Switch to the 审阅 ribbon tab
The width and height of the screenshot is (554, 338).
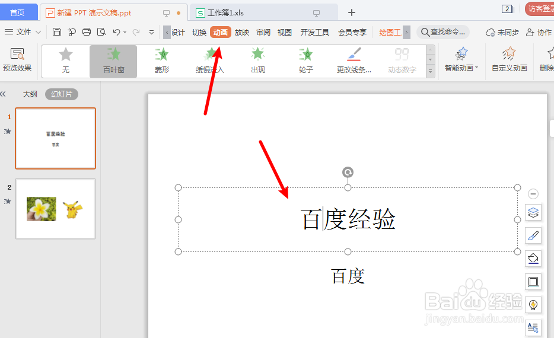click(x=263, y=32)
